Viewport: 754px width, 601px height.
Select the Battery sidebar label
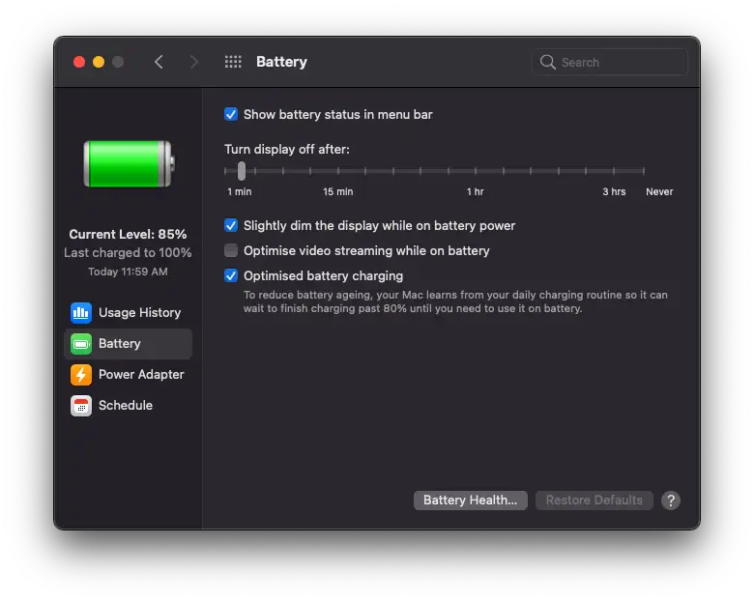[119, 344]
